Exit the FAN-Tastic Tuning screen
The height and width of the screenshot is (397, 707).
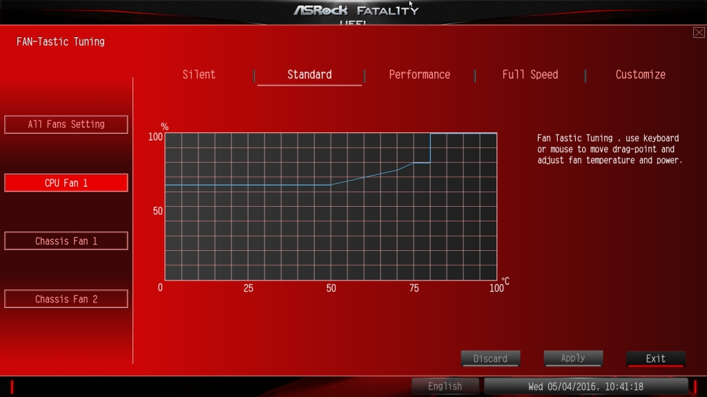point(656,358)
